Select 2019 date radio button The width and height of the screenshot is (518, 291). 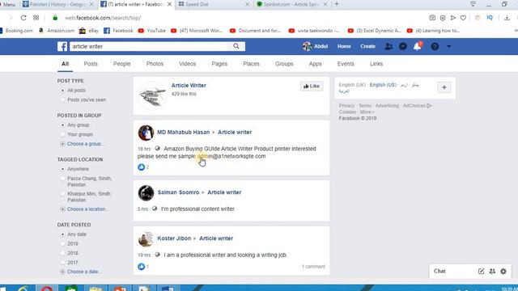62,243
